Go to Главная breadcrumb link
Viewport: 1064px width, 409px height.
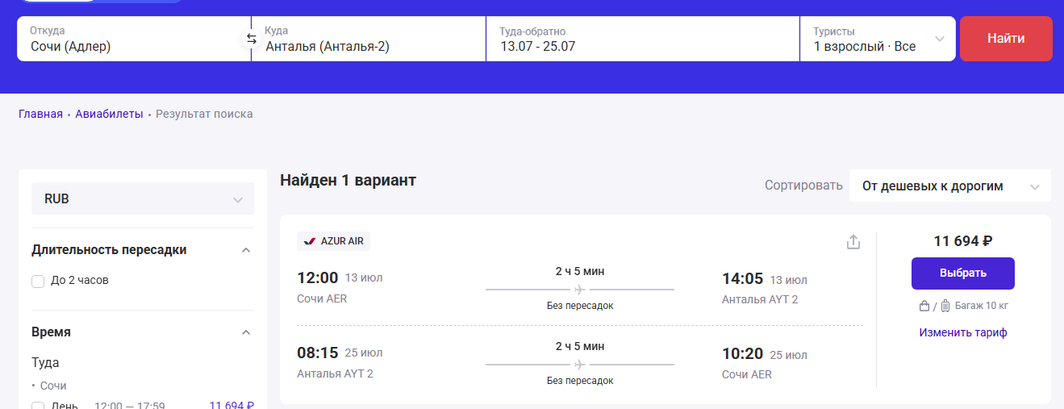click(x=40, y=114)
